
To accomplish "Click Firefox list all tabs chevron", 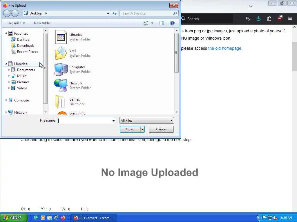I will pyautogui.click(x=250, y=6).
